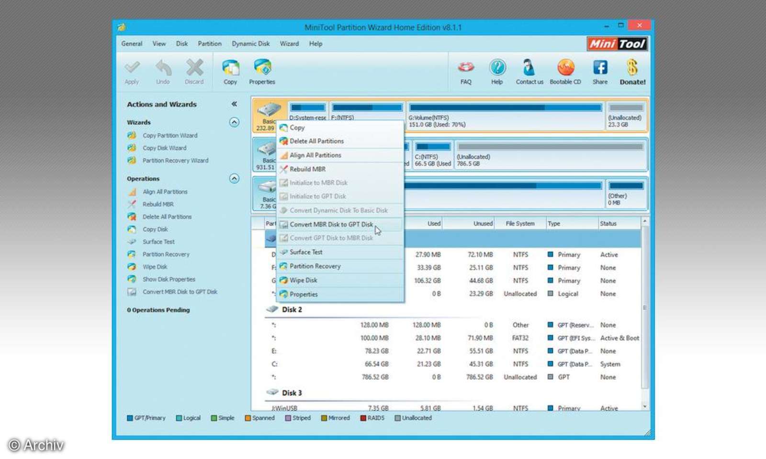Collapse the Wizards section chevron
The width and height of the screenshot is (766, 459).
tap(234, 122)
